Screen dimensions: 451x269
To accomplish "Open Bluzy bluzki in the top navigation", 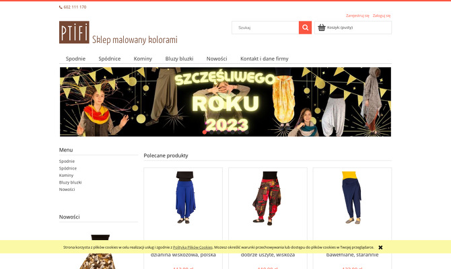I will coord(179,59).
